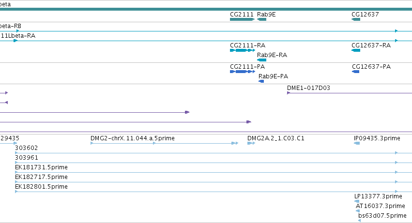Select the IP09435.3prime EST glyph

click(357, 143)
